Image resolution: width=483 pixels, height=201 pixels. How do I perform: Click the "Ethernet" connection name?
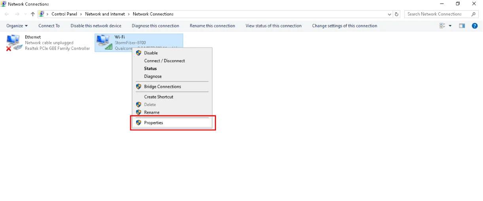pyautogui.click(x=33, y=37)
